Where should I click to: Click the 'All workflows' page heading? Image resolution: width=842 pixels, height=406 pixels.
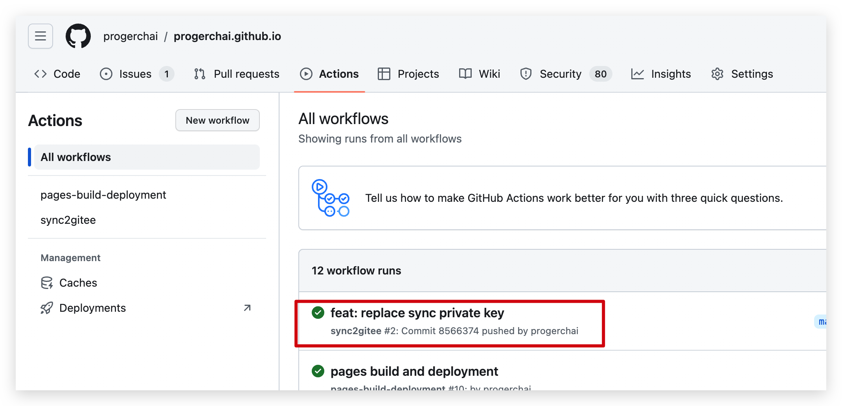tap(343, 119)
